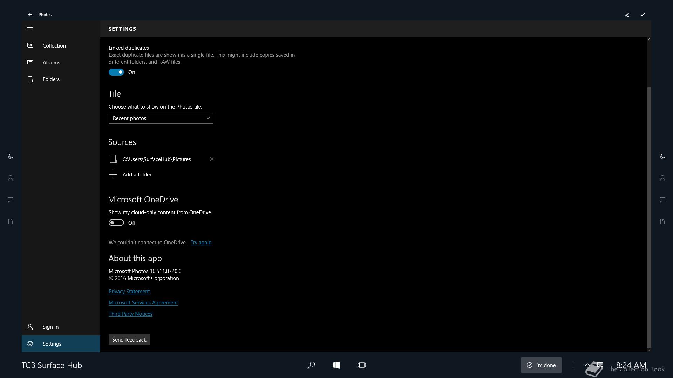The image size is (673, 378).
Task: Click the C:\Users\SurfaceHub\Pictures path text
Action: [x=157, y=159]
